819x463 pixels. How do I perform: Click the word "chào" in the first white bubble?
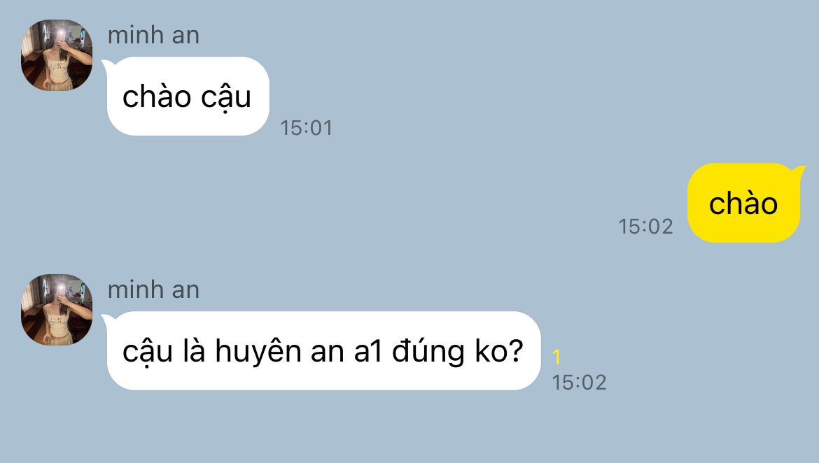(x=157, y=97)
